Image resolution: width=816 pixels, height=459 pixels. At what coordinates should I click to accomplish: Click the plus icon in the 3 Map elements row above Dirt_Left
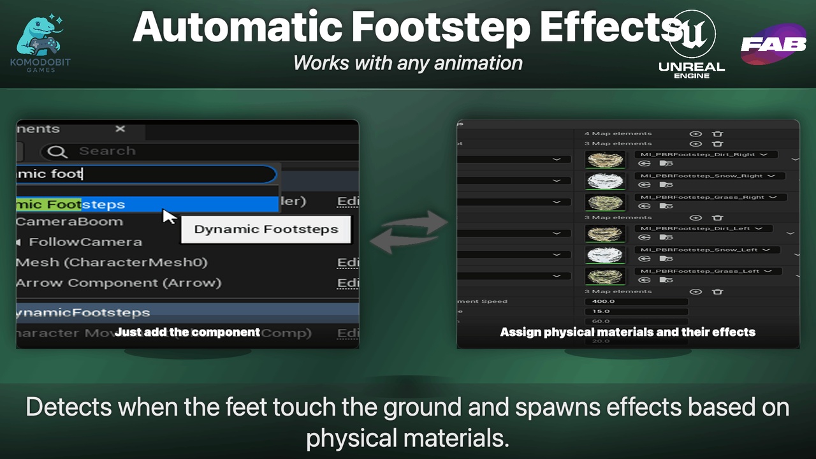coord(696,217)
